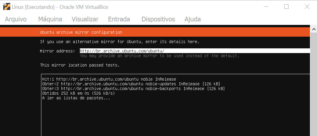Open the Visualizar menu
This screenshot has height=136, width=317.
[85, 19]
